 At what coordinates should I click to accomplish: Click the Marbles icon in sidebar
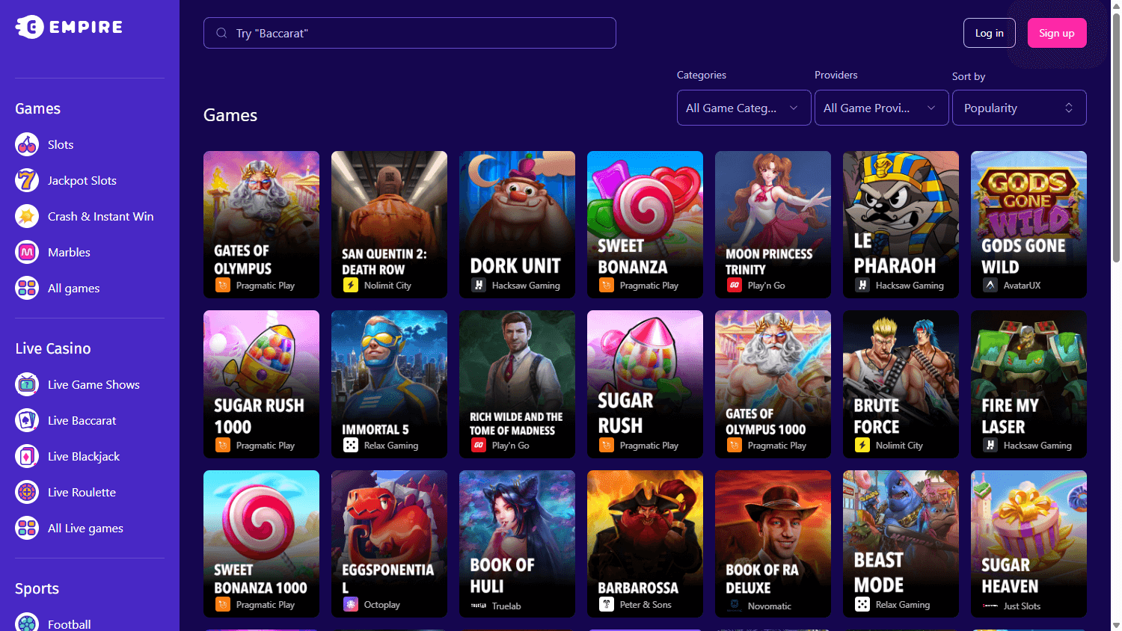tap(27, 252)
